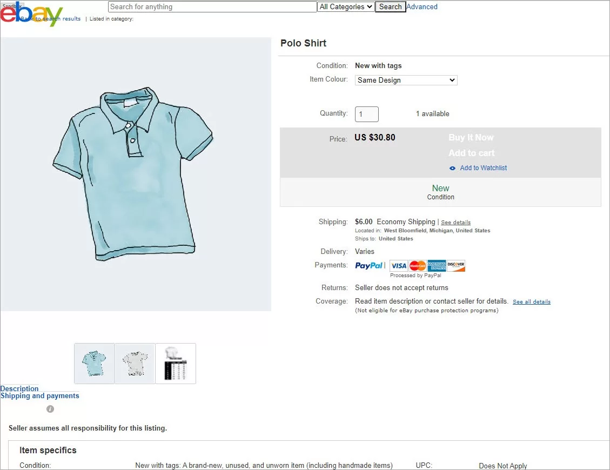Screen dimensions: 610x470
Task: Switch to the Description tab
Action: [19, 388]
